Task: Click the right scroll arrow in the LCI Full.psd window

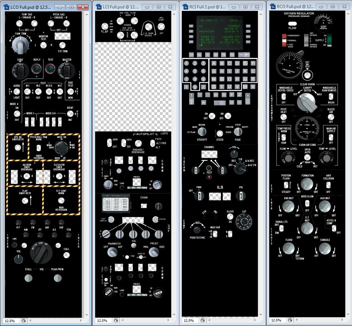Action: 168,320
